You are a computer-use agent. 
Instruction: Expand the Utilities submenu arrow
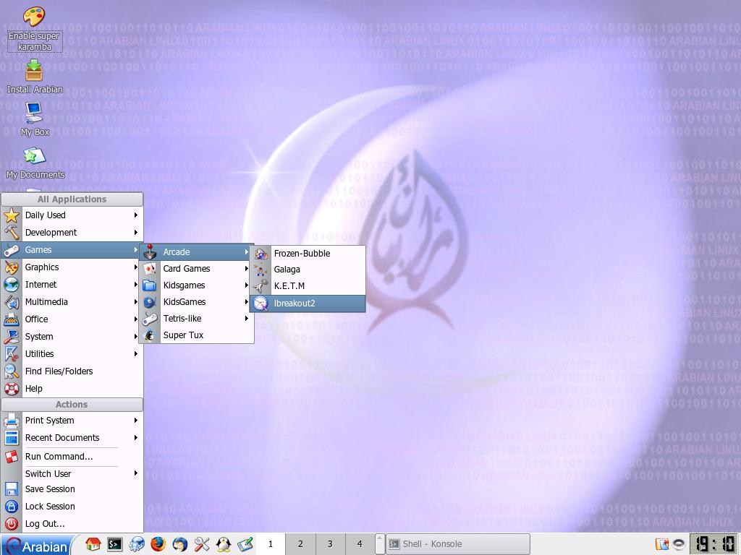pyautogui.click(x=135, y=354)
